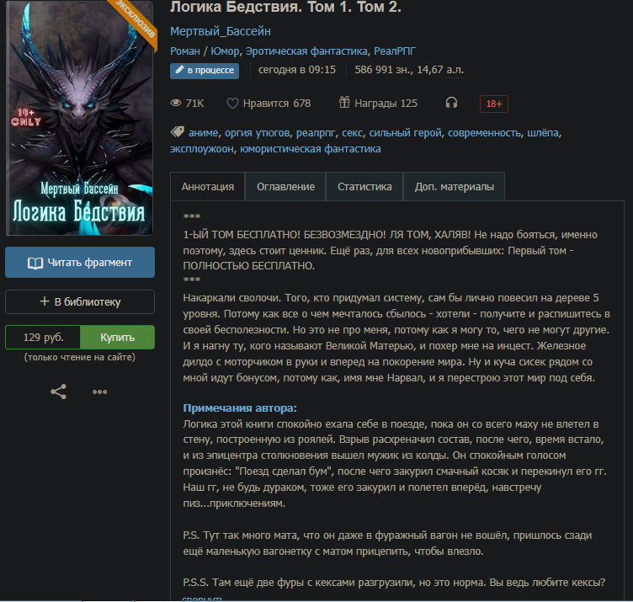Open the Статистика tab
The height and width of the screenshot is (602, 633).
pyautogui.click(x=364, y=187)
